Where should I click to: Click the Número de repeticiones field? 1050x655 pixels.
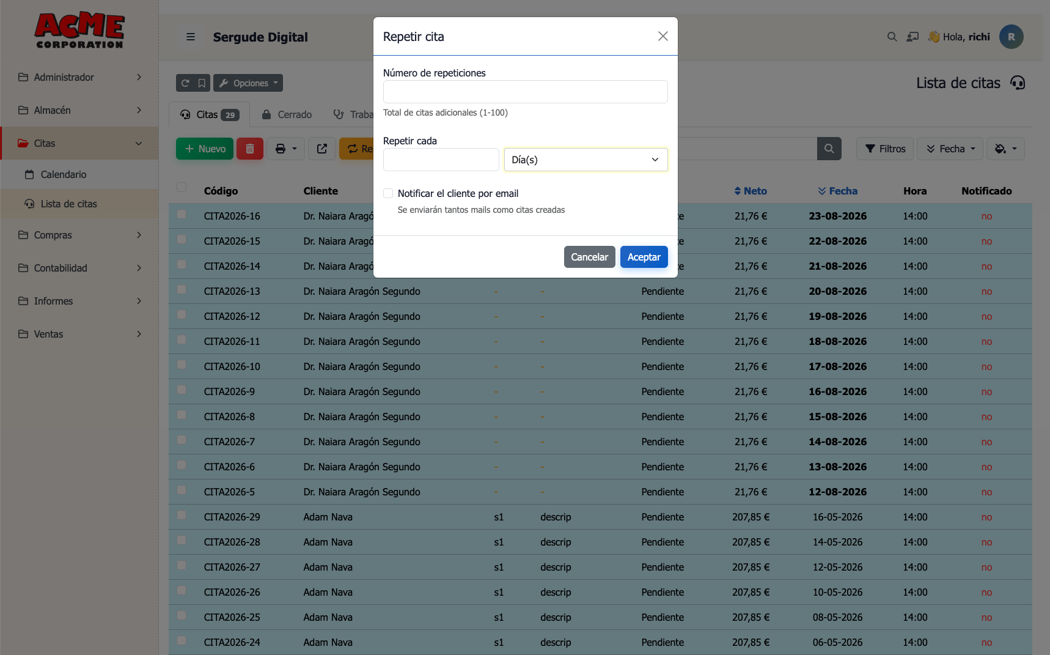click(525, 92)
